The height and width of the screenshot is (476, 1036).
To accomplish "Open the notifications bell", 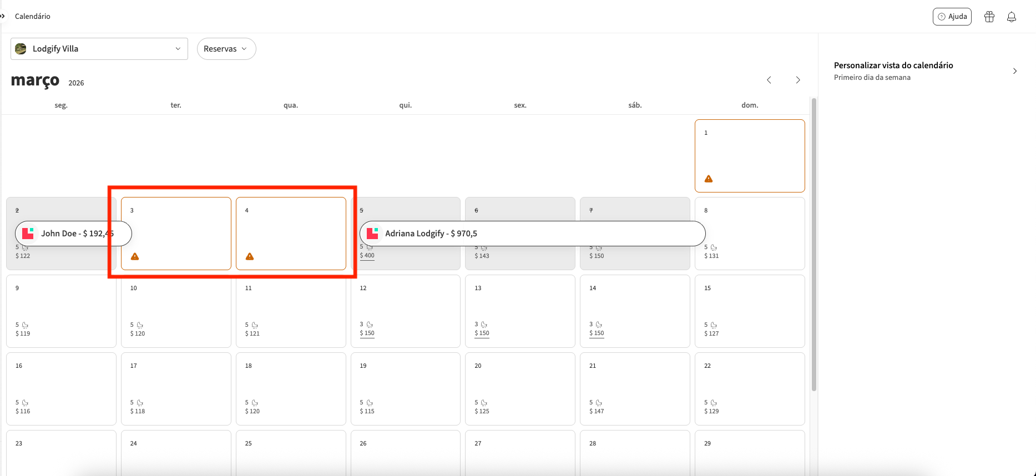I will [x=1012, y=17].
